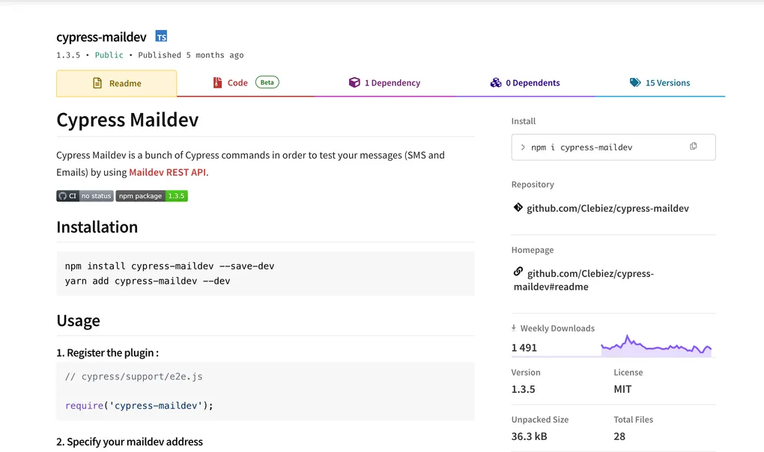
Task: Visit github.com/Clebiez/cypress-maildev repository link
Action: tap(607, 208)
